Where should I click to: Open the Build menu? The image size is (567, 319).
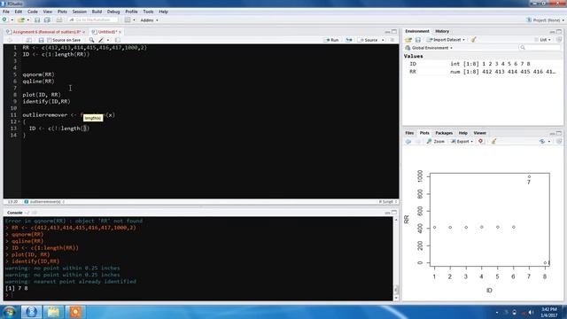pos(97,12)
